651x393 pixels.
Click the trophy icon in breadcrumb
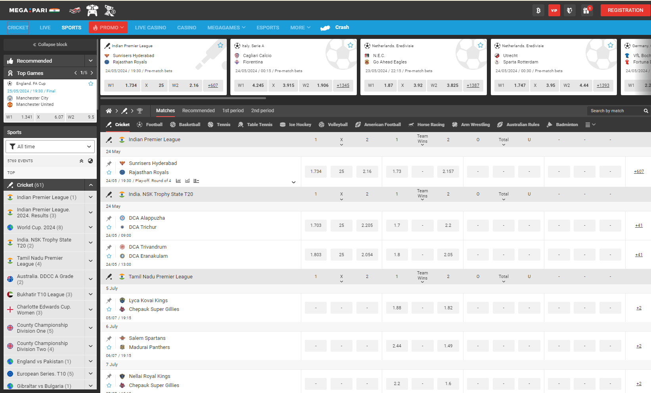pos(140,111)
